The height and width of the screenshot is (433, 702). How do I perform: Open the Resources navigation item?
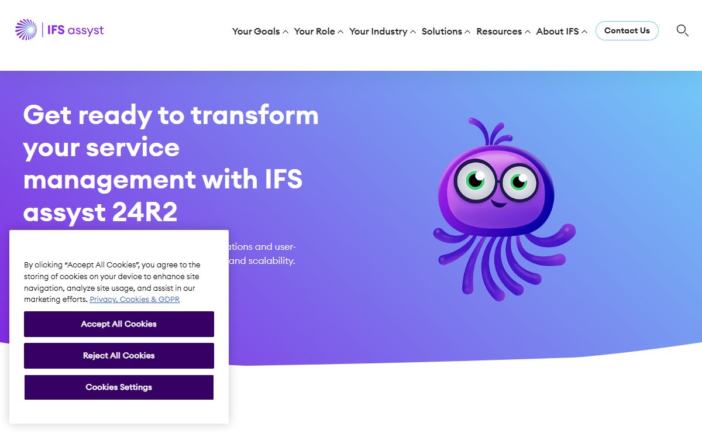point(499,32)
